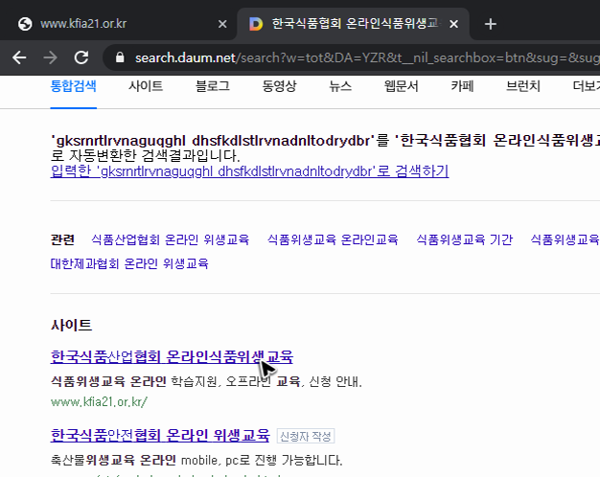Image resolution: width=600 pixels, height=477 pixels.
Task: Open the 사이트 search tab
Action: pos(146,86)
